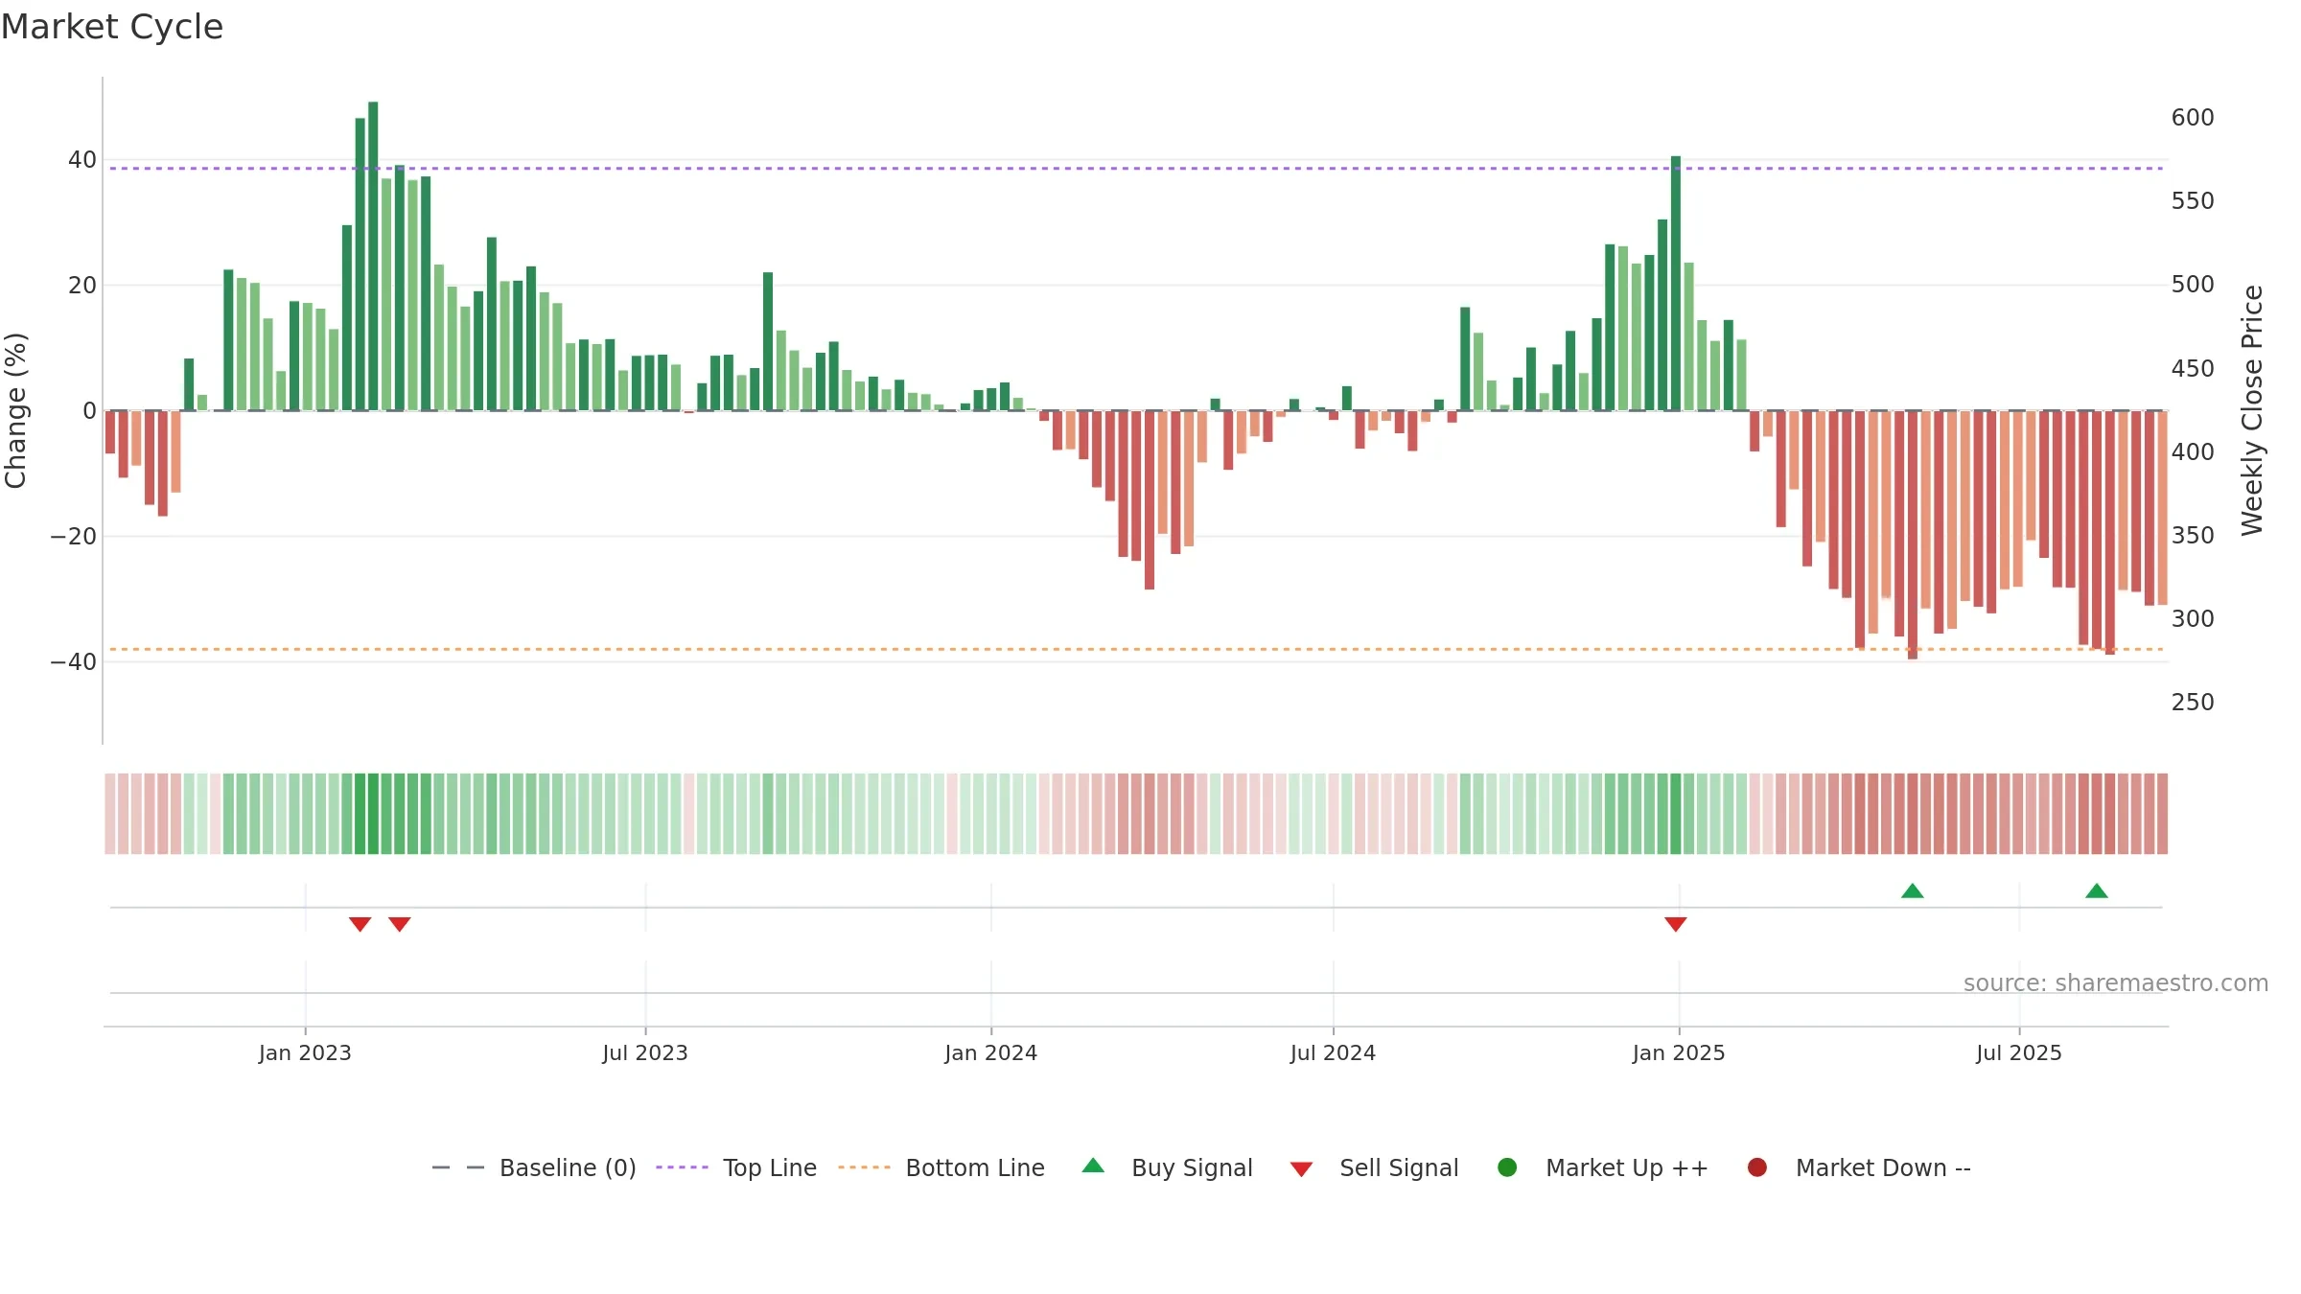
Task: Click the 500 tick on the right axis
Action: tap(2193, 285)
